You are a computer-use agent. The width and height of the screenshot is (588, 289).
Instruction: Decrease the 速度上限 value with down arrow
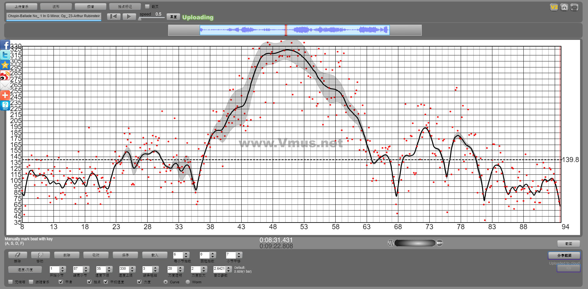point(132,271)
